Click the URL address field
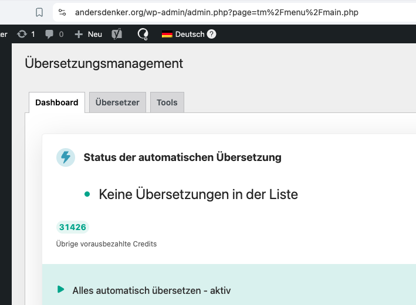The image size is (416, 305). point(217,12)
